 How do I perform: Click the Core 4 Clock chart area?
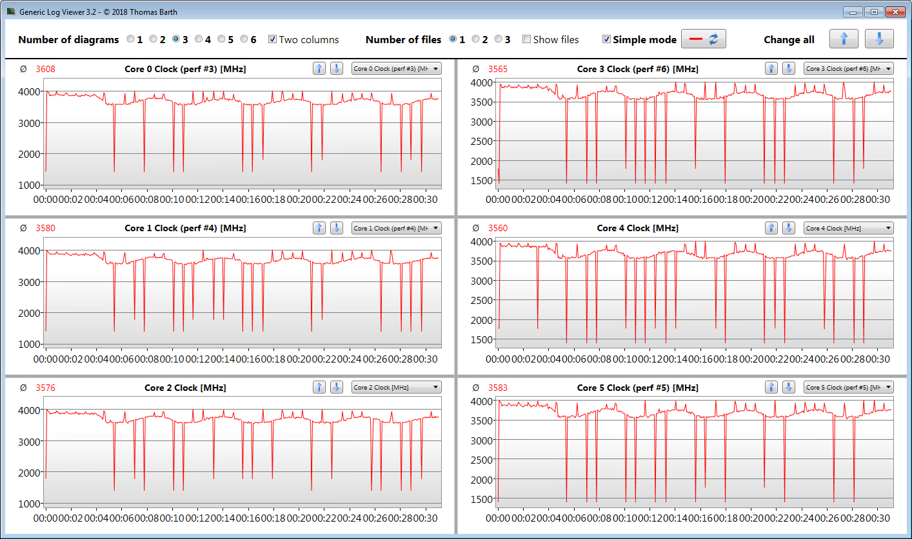pyautogui.click(x=695, y=293)
